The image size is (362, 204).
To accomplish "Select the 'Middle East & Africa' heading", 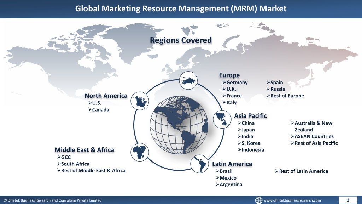I will click(84, 150).
